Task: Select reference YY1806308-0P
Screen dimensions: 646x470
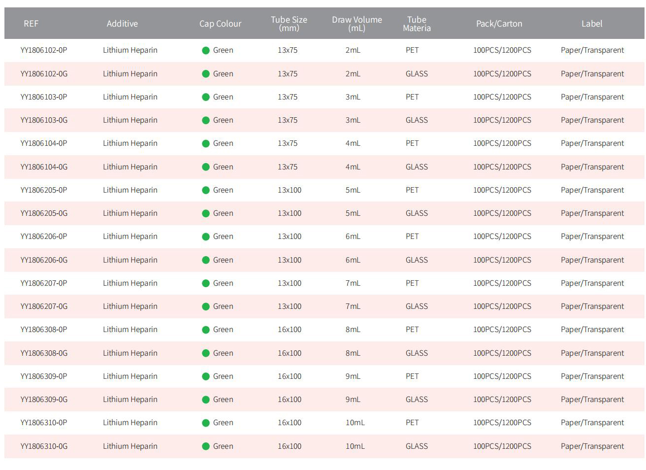Action: [x=44, y=330]
